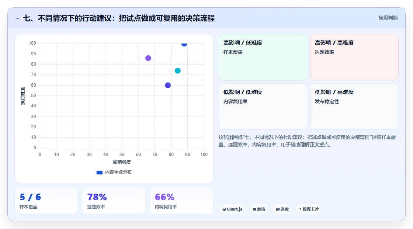Click the 发布稳定性 text in the quadrant card
This screenshot has width=413, height=229.
[327, 101]
